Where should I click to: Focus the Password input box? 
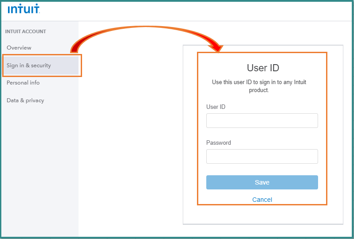[262, 157]
